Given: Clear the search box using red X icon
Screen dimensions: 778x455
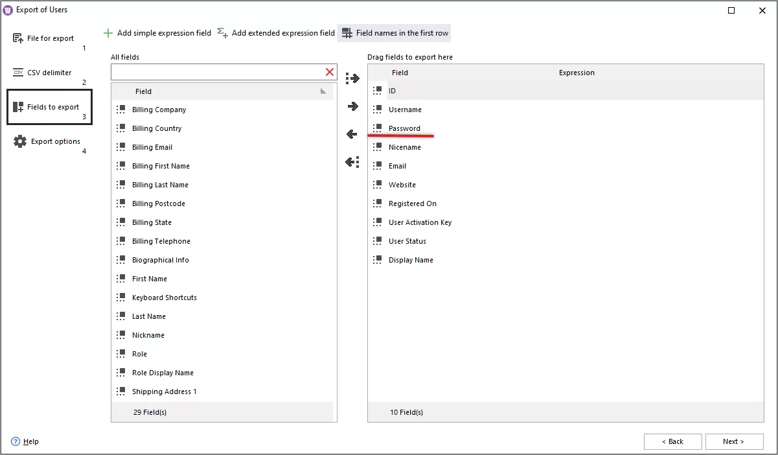Looking at the screenshot, I should [329, 72].
